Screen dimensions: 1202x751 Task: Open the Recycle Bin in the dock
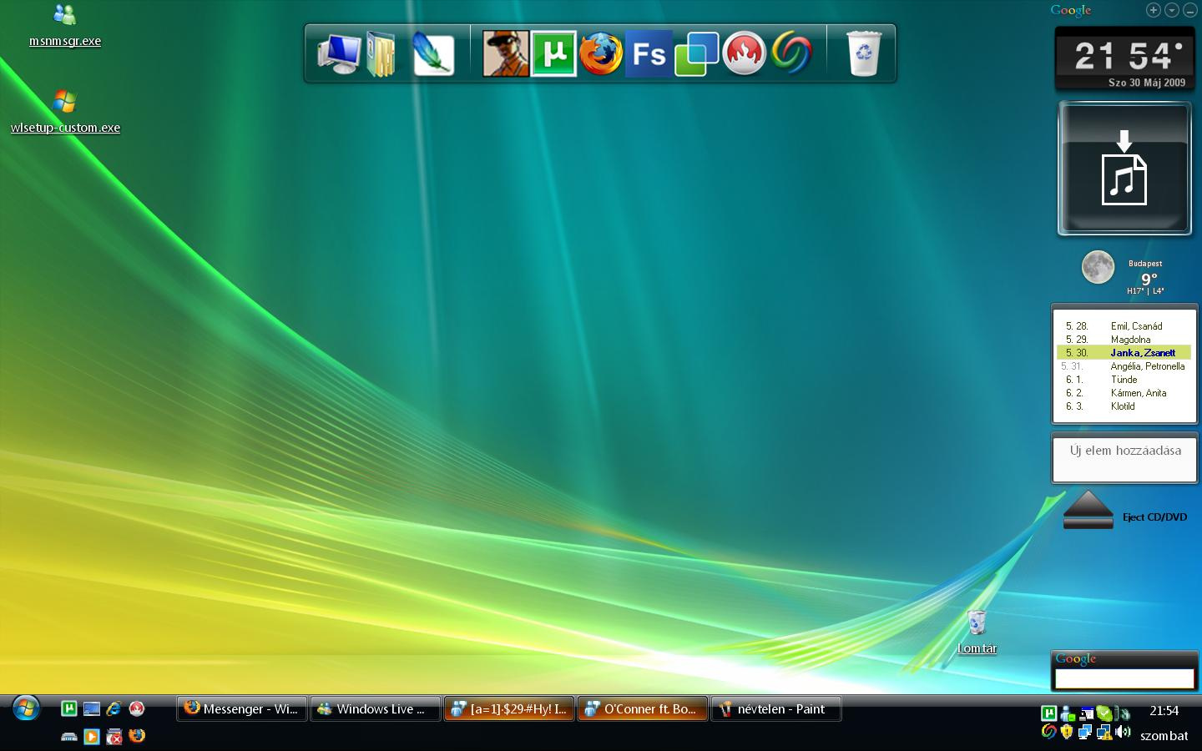point(863,54)
